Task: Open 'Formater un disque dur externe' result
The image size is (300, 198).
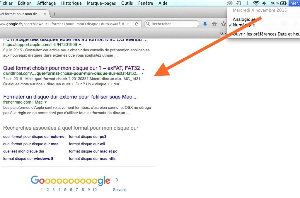Action: click(x=70, y=97)
